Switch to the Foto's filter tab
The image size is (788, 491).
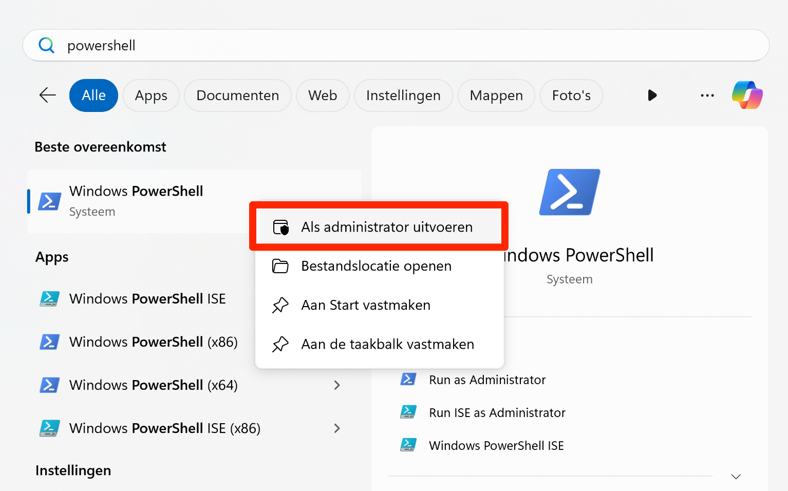pyautogui.click(x=571, y=96)
